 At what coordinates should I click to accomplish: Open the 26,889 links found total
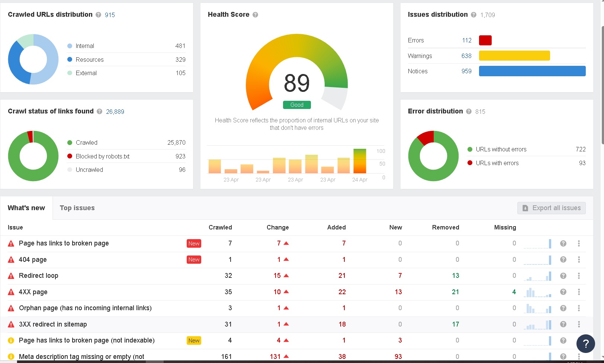[115, 112]
